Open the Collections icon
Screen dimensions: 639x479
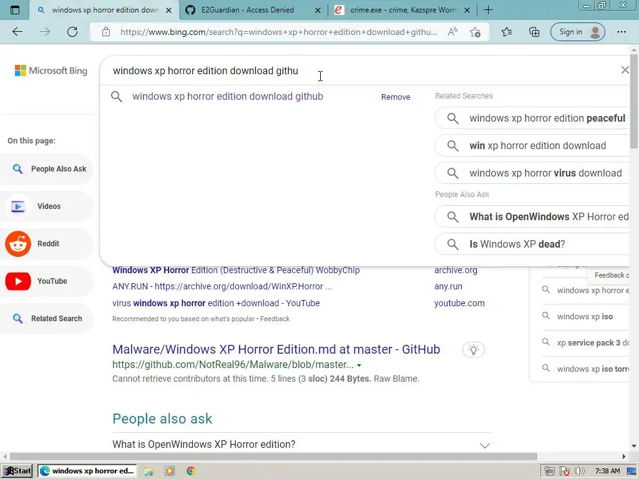tap(534, 32)
